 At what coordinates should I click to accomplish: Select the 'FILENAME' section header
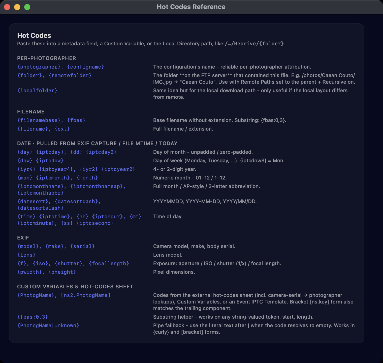[x=31, y=112]
